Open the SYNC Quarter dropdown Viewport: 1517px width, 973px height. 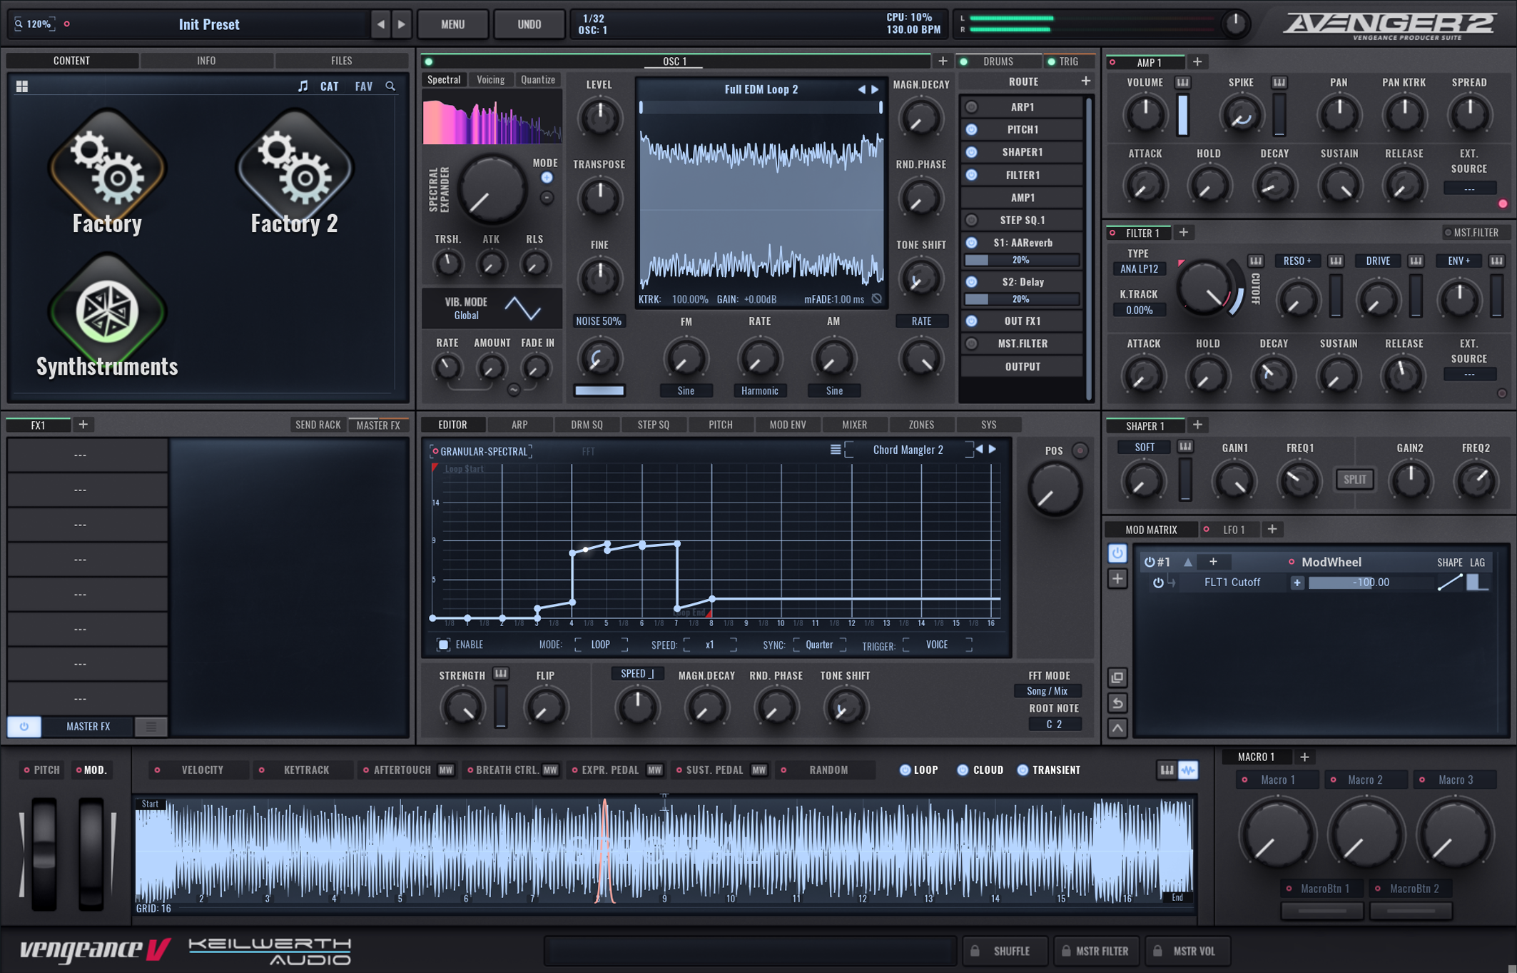[x=819, y=645]
